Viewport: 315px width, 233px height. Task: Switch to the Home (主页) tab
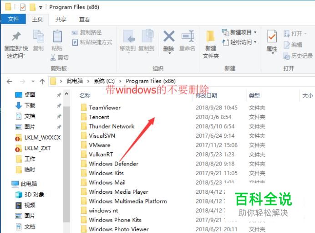pyautogui.click(x=37, y=19)
